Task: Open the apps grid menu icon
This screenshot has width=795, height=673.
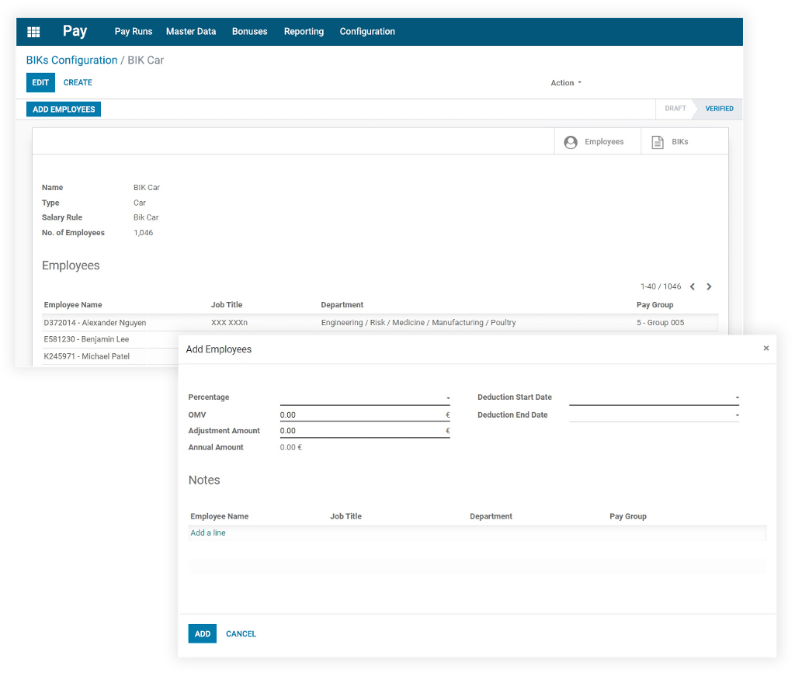Action: (x=33, y=32)
